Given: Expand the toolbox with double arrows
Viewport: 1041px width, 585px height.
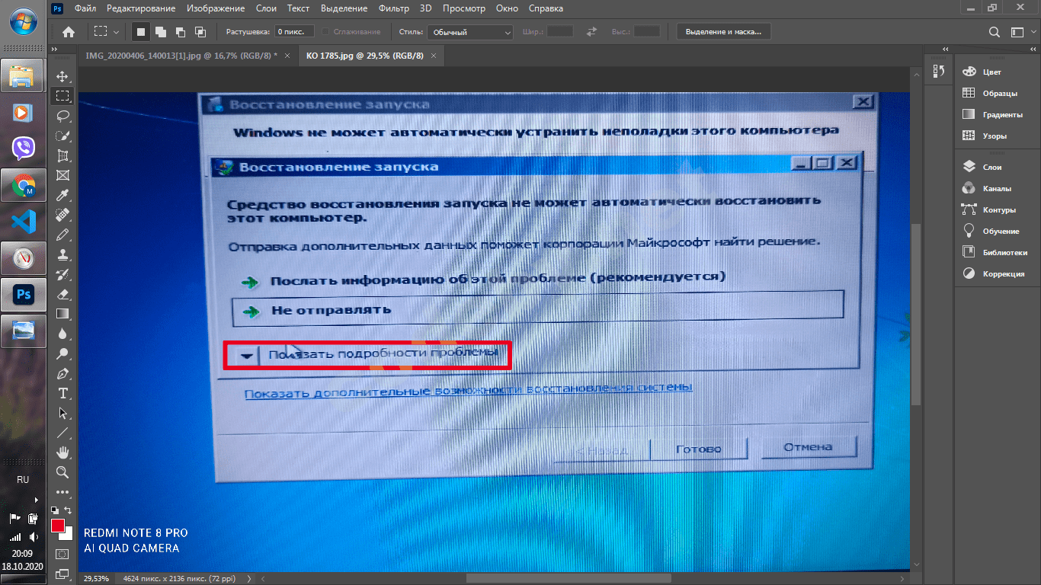Looking at the screenshot, I should (54, 50).
